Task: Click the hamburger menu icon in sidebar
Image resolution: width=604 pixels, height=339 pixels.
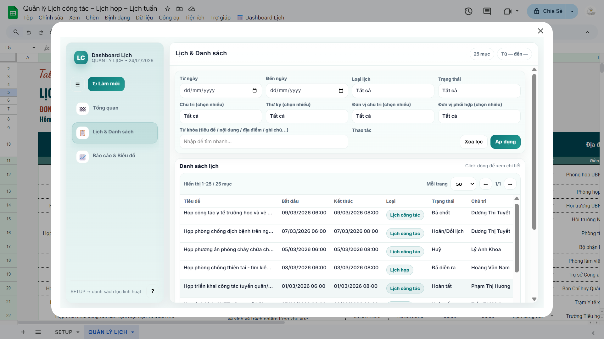Action: pyautogui.click(x=77, y=84)
